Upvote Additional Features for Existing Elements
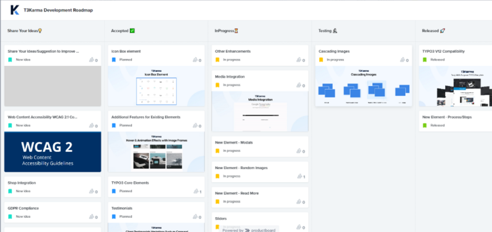 tap(197, 126)
